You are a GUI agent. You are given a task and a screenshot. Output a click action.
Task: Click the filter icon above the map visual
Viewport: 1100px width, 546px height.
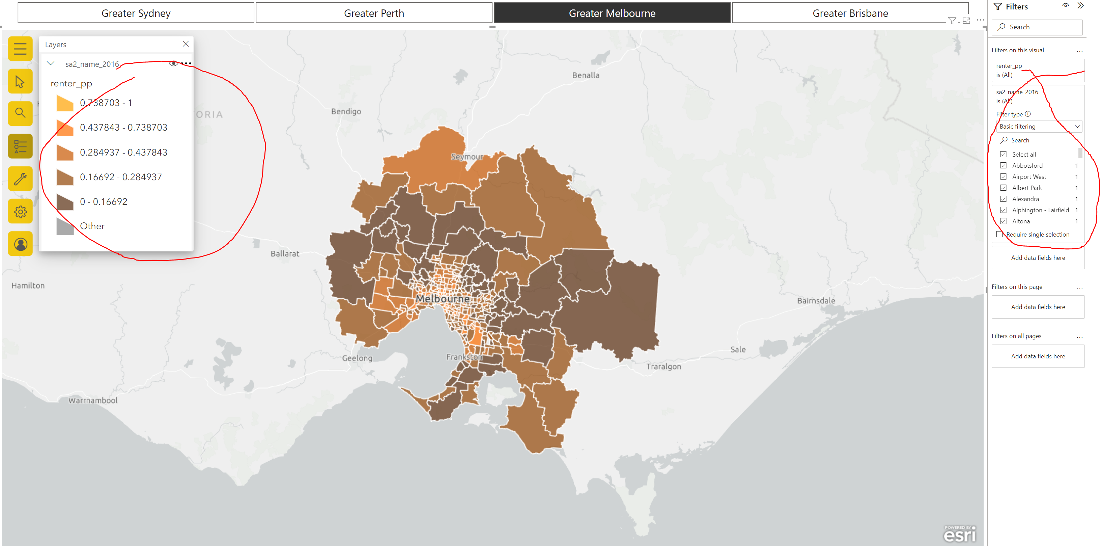click(x=952, y=20)
